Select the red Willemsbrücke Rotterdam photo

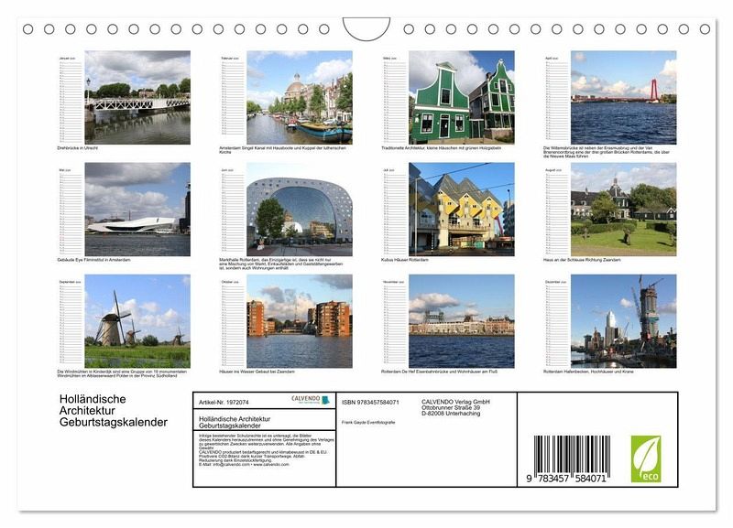point(623,97)
